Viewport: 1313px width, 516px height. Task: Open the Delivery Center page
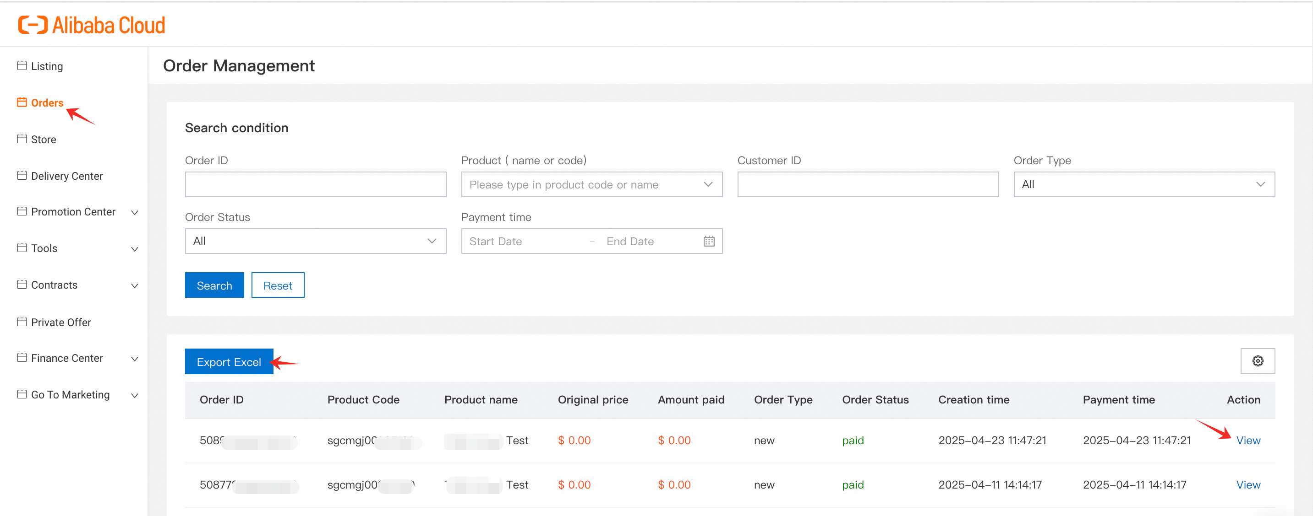click(67, 176)
